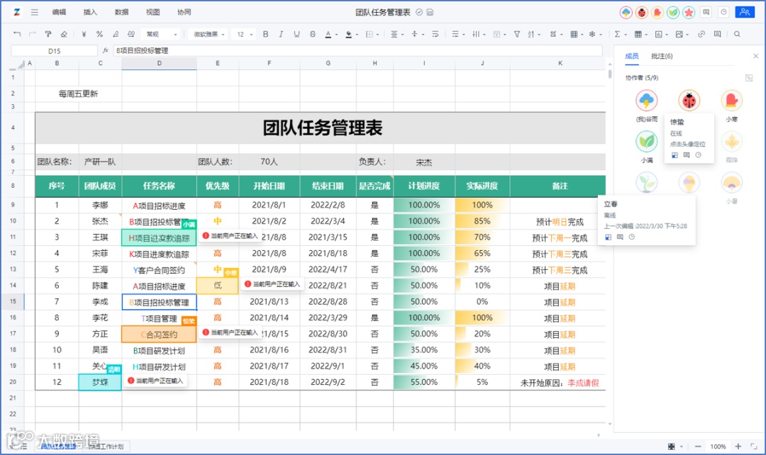Click the sort icon in toolbar
766x455 pixels.
click(x=533, y=34)
